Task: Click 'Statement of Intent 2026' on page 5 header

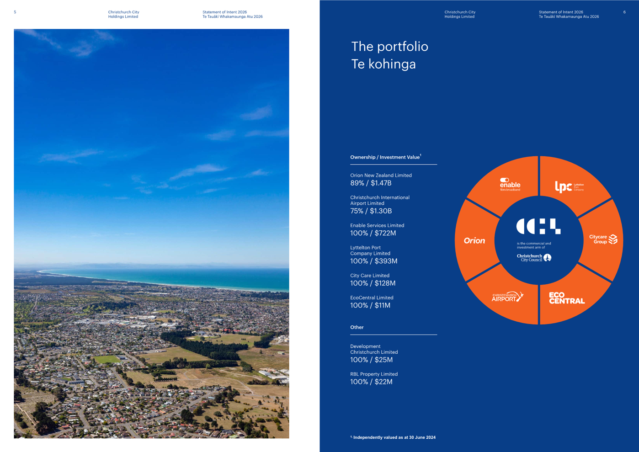Action: pos(224,12)
